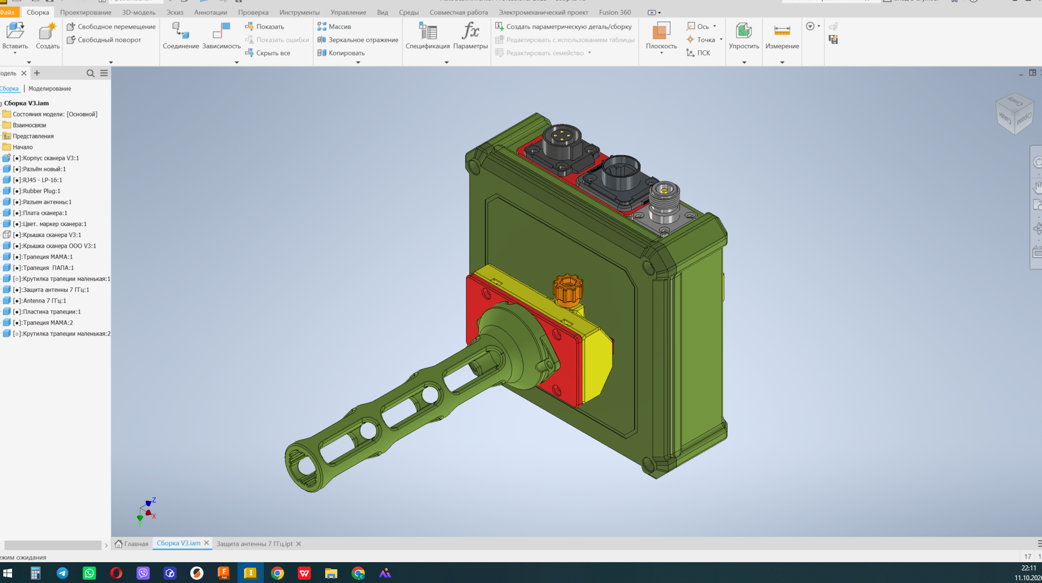1042x583 pixels.
Task: Click the Упростить (Simplify) icon
Action: [x=744, y=31]
